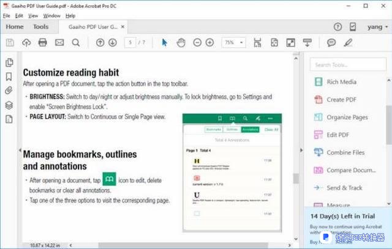Select the Highlight text pen tool
The image size is (392, 249).
348,43
